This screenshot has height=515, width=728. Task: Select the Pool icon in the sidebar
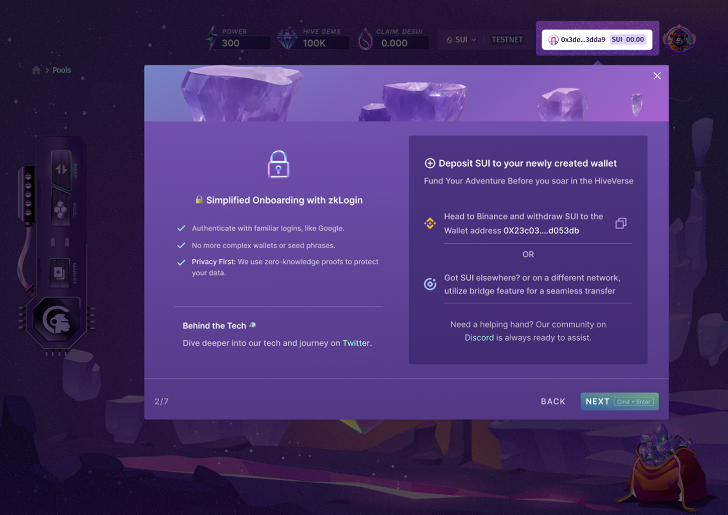61,209
